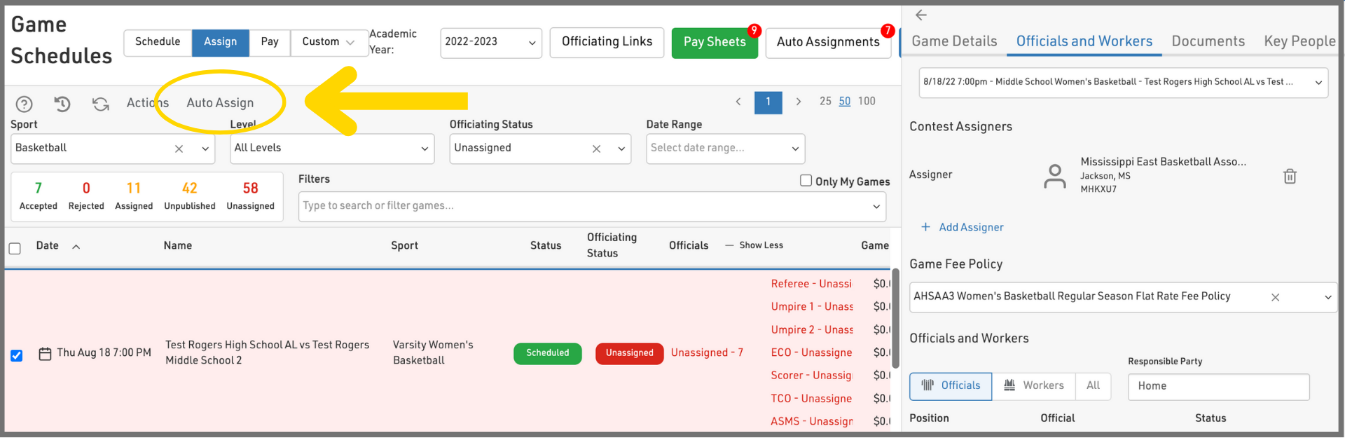Image resolution: width=1345 pixels, height=438 pixels.
Task: Open the Date Range selector
Action: (x=724, y=149)
